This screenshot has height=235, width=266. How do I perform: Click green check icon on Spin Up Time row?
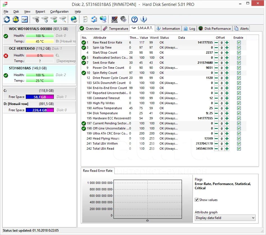84,47
